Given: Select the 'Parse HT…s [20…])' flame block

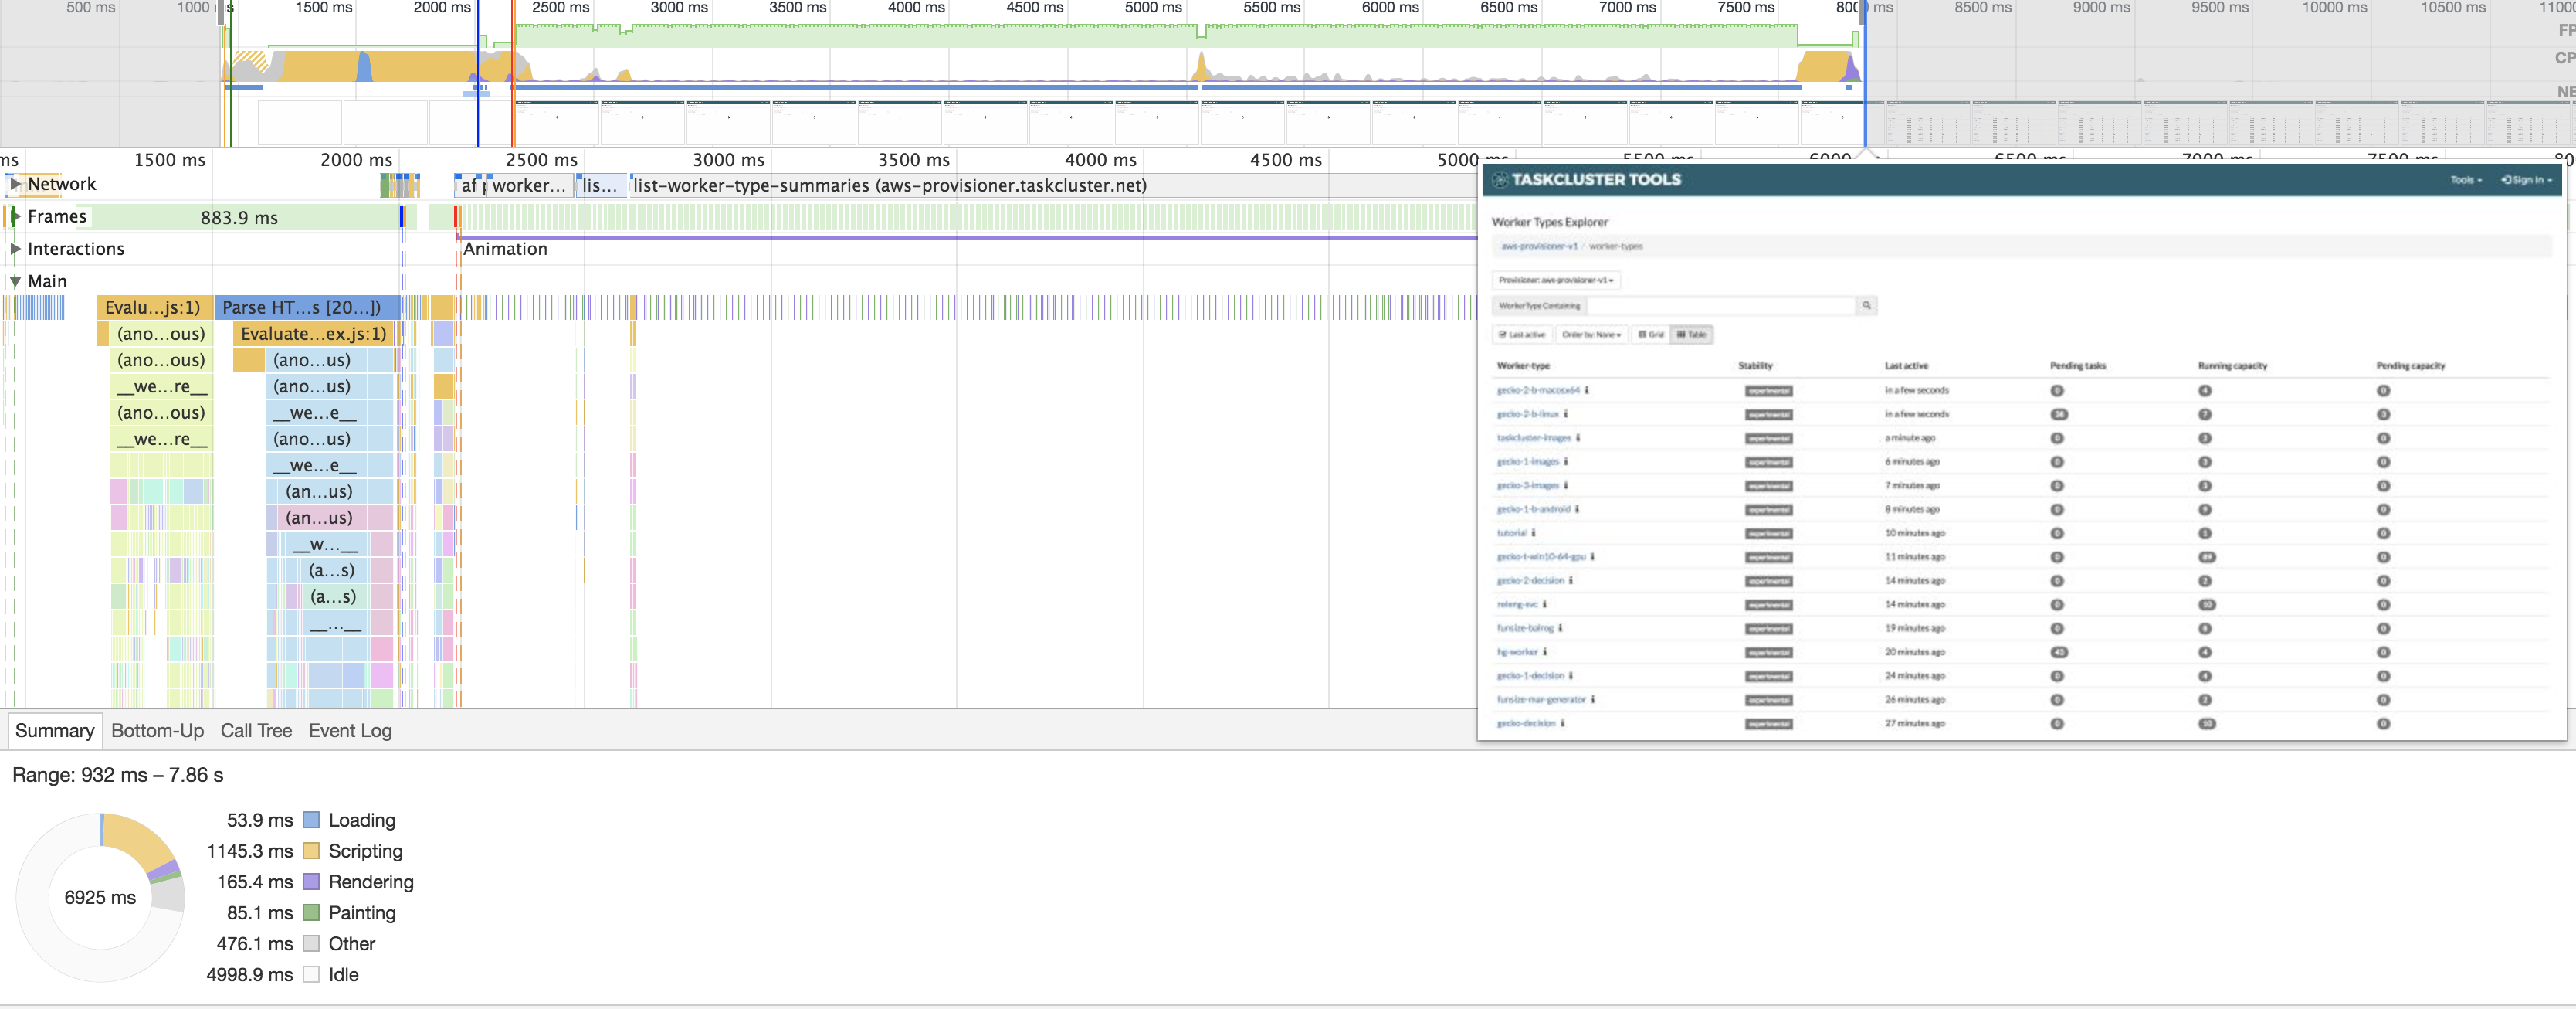Looking at the screenshot, I should pyautogui.click(x=307, y=307).
